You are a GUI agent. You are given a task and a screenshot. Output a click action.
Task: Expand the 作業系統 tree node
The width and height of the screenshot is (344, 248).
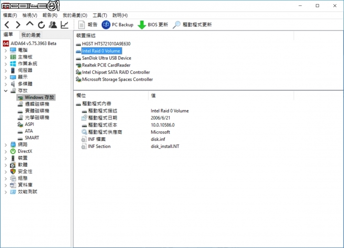click(x=6, y=64)
